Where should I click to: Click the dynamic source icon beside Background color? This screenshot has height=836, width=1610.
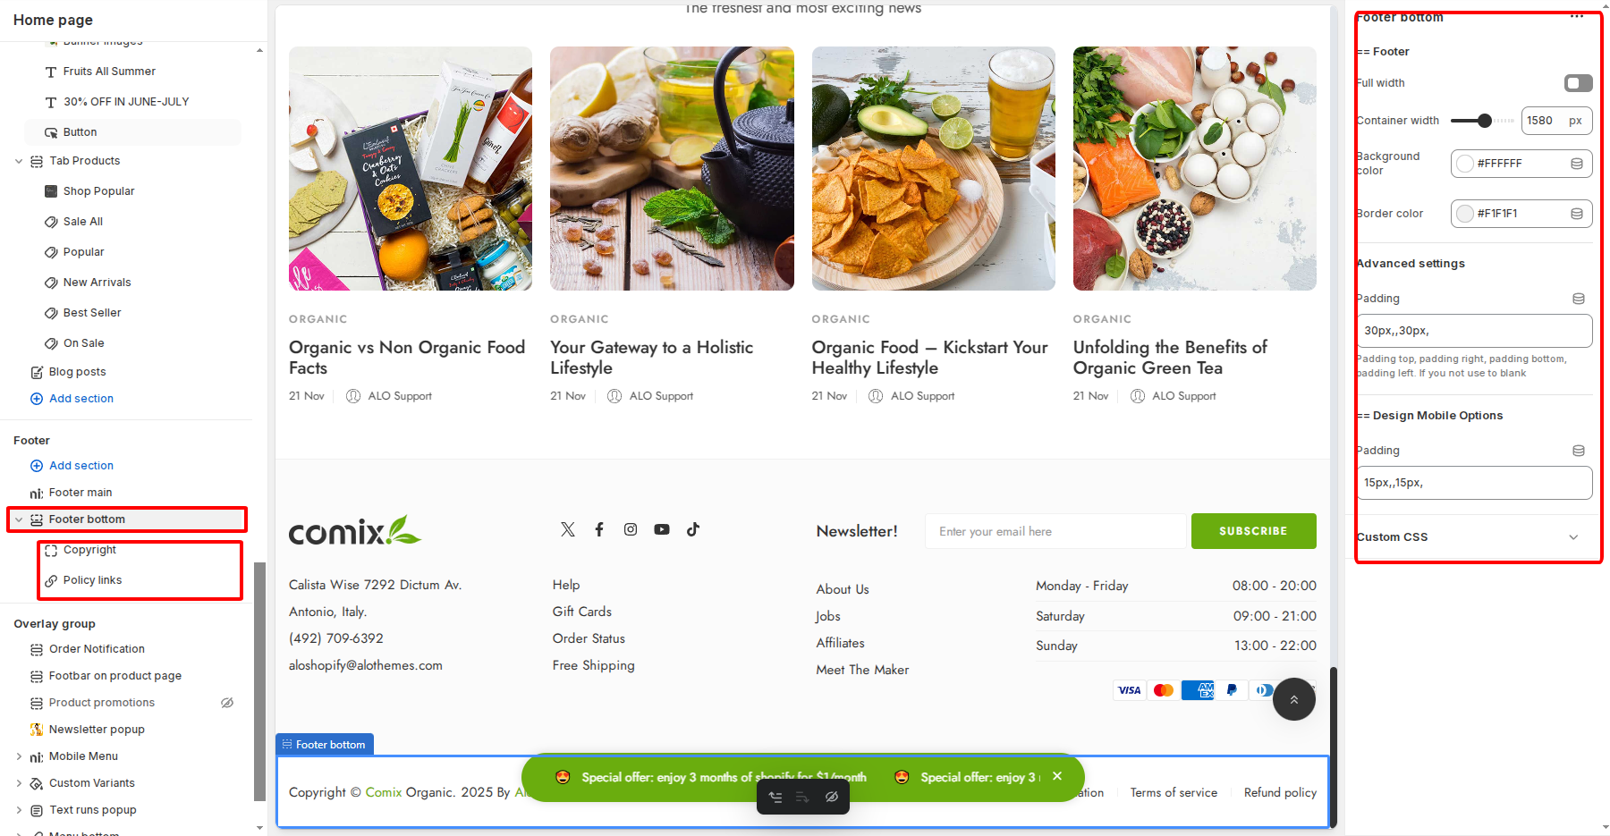pyautogui.click(x=1577, y=164)
